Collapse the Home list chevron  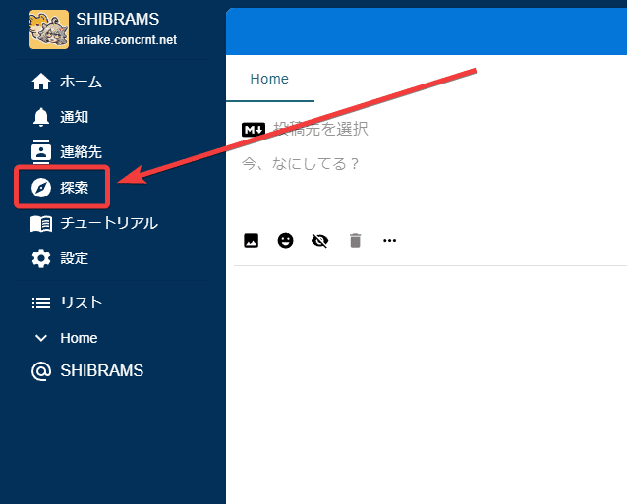(x=41, y=338)
